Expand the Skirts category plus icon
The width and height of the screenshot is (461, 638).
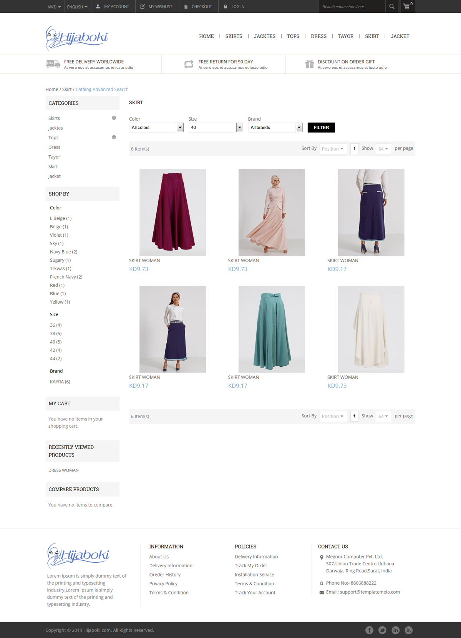[x=114, y=118]
